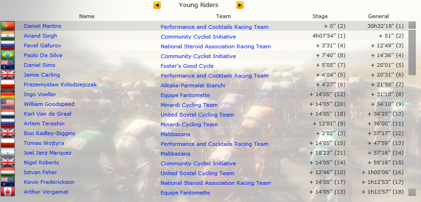Click the vertical scrollbar thumb
The image size is (421, 202).
tap(412, 52)
